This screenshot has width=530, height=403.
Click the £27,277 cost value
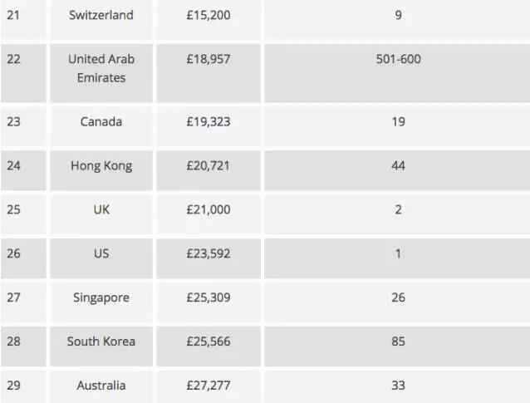pos(209,386)
